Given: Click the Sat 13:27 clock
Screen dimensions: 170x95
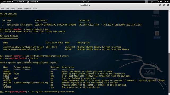Looking at the screenshot, I should [x=85, y=2].
